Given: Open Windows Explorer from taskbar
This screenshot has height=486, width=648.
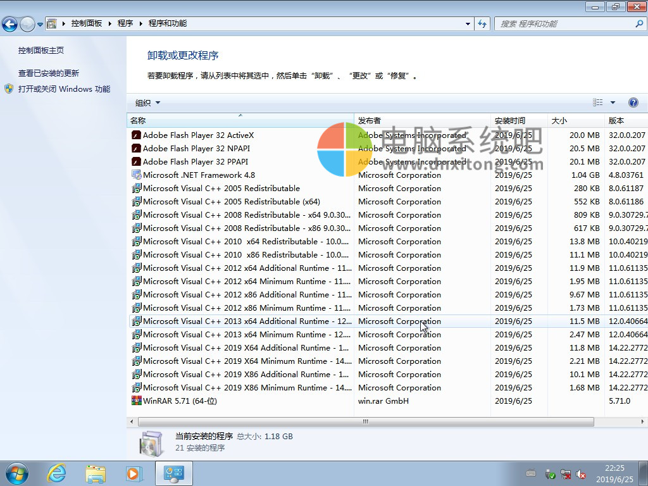Looking at the screenshot, I should point(96,473).
